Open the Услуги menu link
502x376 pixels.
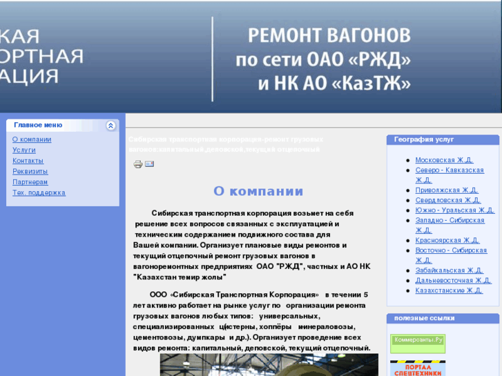pyautogui.click(x=24, y=150)
